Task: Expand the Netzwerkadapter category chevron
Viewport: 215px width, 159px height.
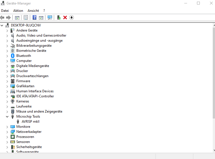Action: [x=7, y=132]
